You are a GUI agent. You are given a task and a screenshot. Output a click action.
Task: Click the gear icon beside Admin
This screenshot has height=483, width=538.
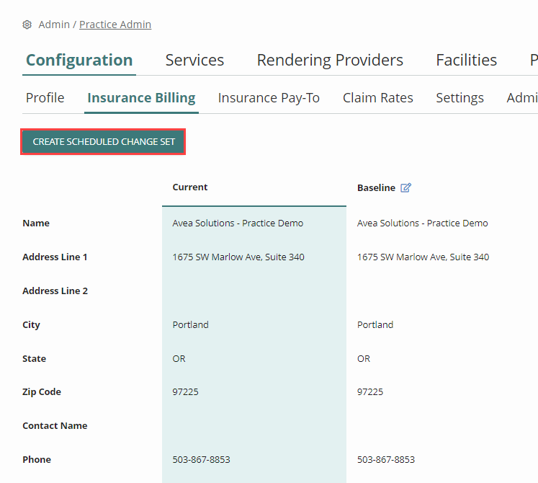click(27, 25)
